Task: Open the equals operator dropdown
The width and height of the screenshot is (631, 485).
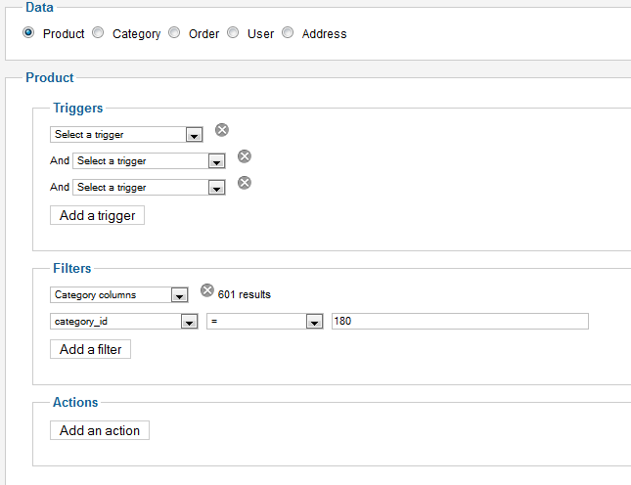Action: click(x=265, y=322)
